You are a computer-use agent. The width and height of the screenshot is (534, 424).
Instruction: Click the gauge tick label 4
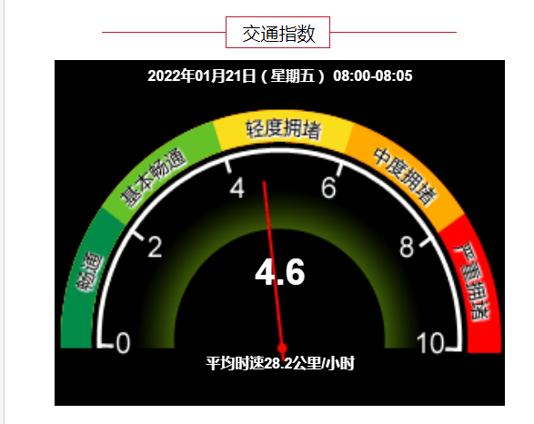click(x=237, y=187)
